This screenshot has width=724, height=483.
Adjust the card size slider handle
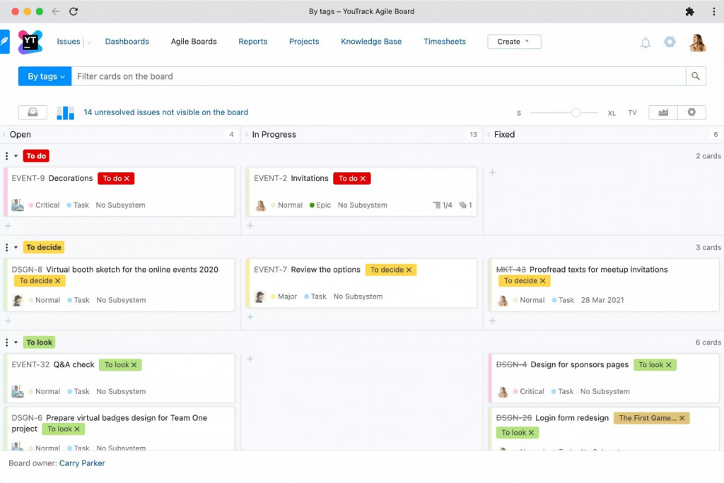coord(576,112)
